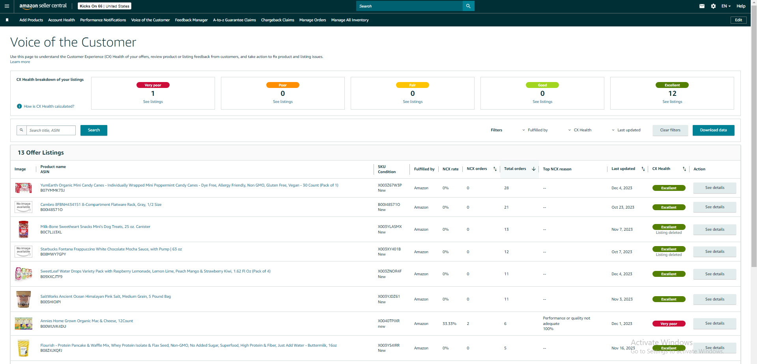
Task: Click the magnifier icon in listing search
Action: click(x=22, y=130)
